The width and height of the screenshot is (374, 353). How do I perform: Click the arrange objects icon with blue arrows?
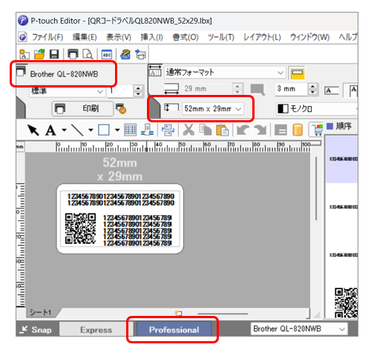pos(168,130)
